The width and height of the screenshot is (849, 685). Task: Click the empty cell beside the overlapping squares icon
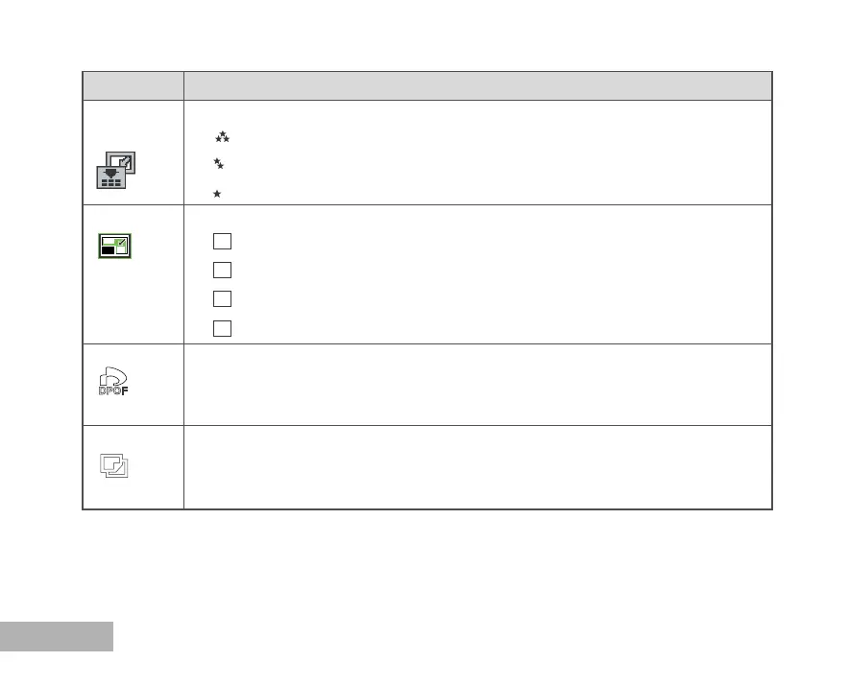[477, 467]
